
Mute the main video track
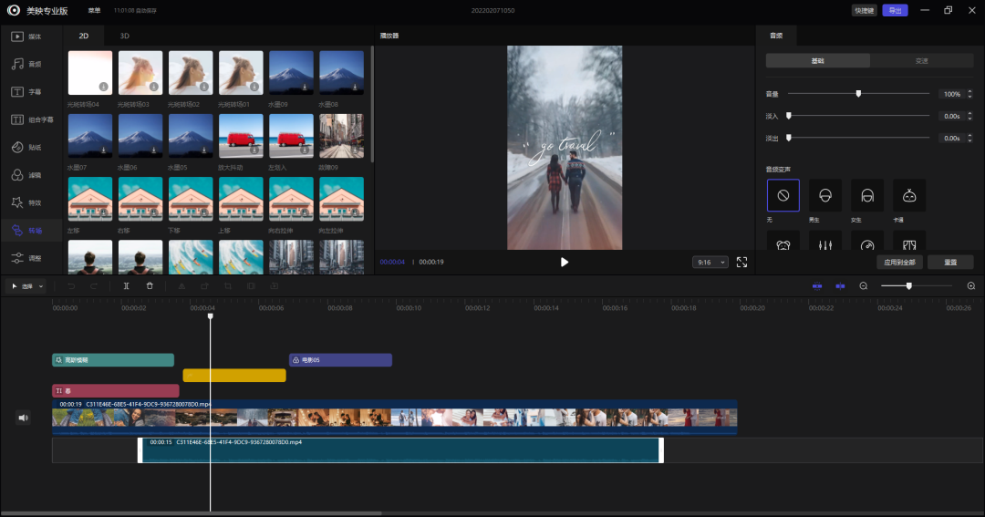pyautogui.click(x=23, y=417)
